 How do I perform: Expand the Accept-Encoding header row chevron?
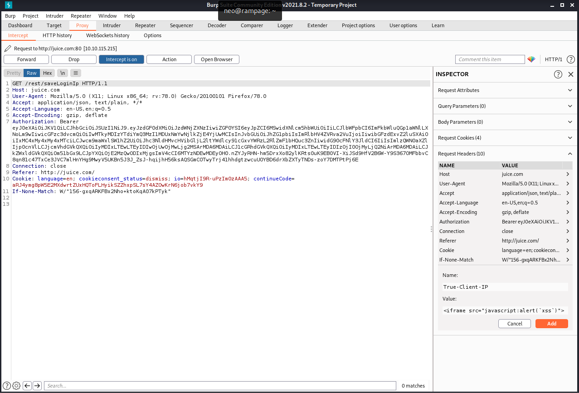click(x=568, y=212)
